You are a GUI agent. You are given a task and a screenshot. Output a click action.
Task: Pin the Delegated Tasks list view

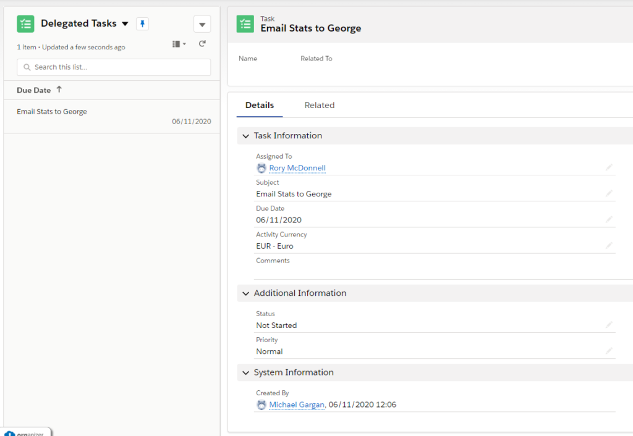coord(143,24)
